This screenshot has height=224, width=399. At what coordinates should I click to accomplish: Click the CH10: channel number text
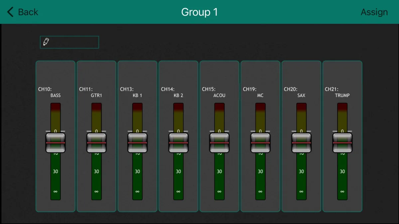click(x=45, y=89)
